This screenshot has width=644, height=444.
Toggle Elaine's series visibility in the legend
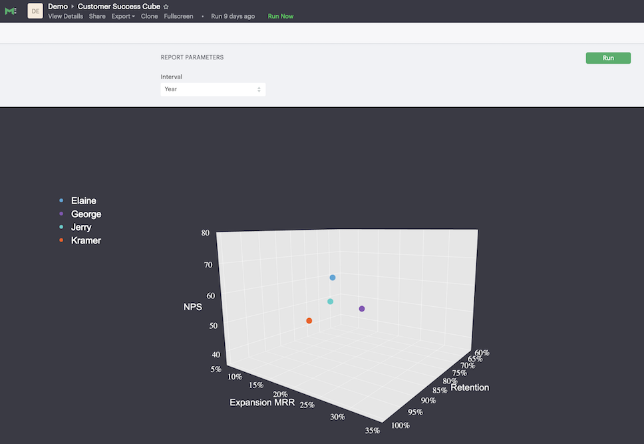tap(83, 200)
